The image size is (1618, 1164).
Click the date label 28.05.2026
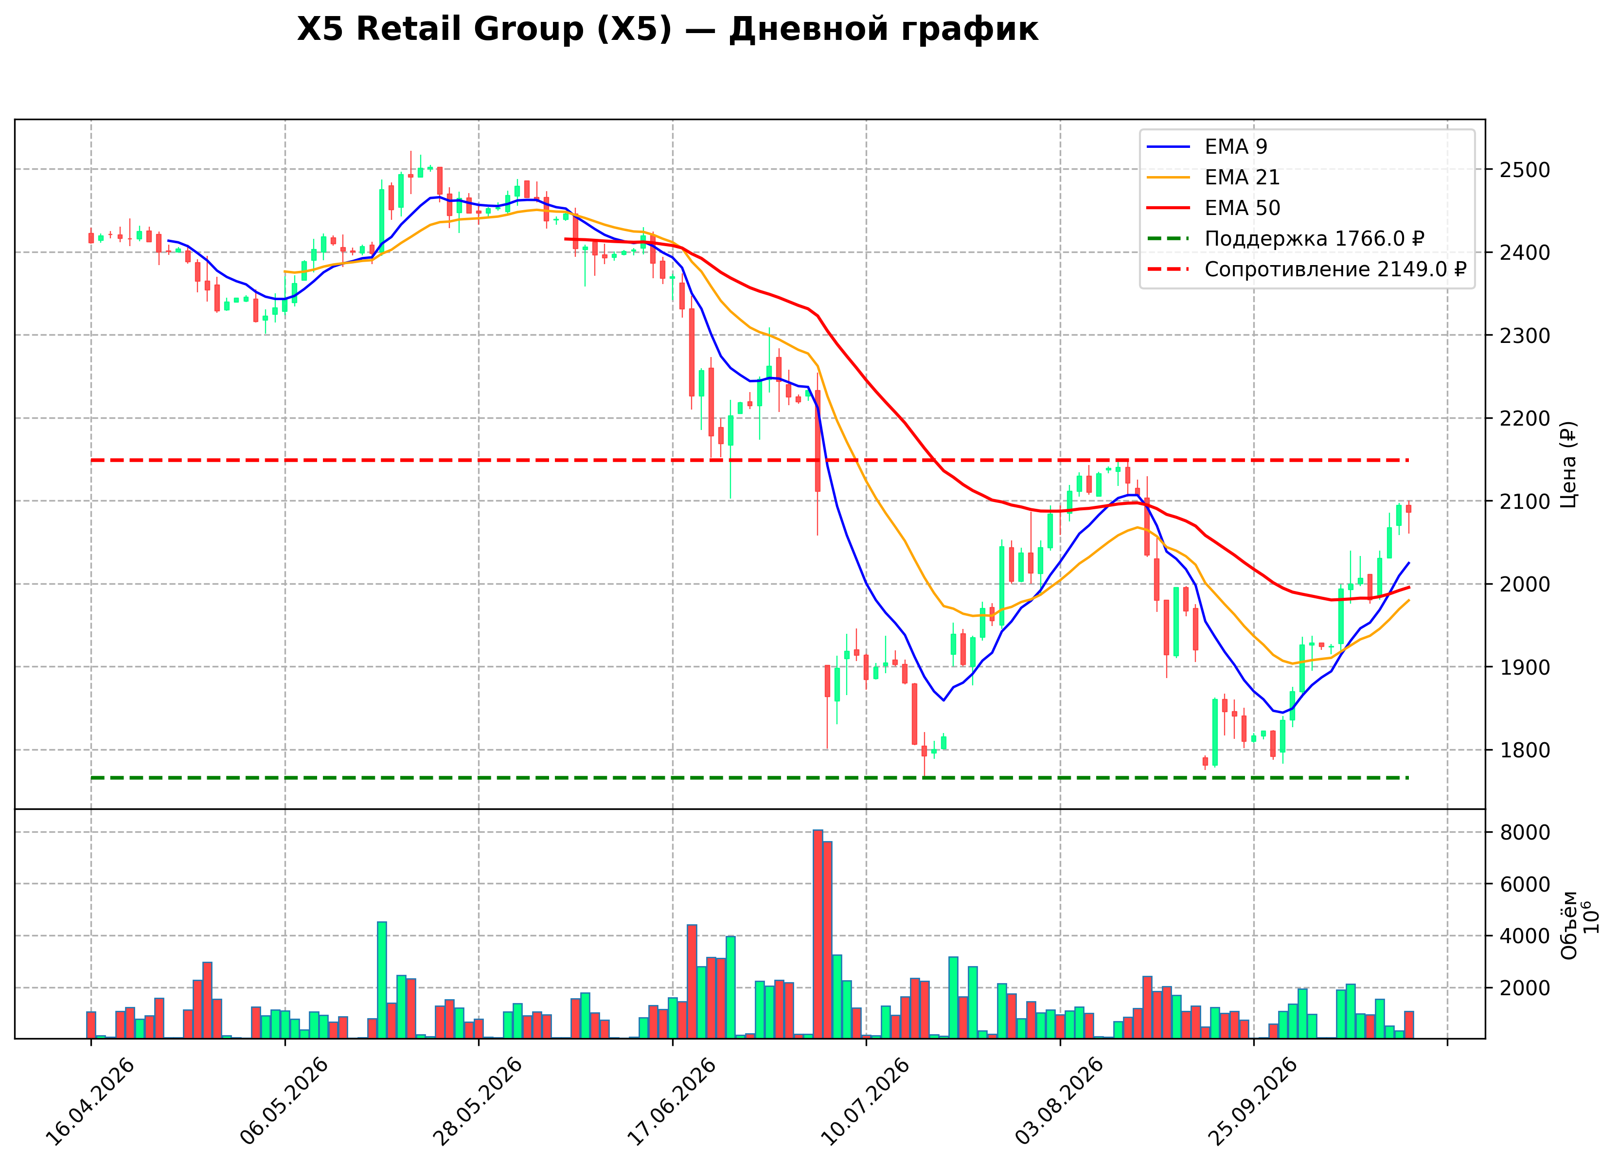[477, 1102]
